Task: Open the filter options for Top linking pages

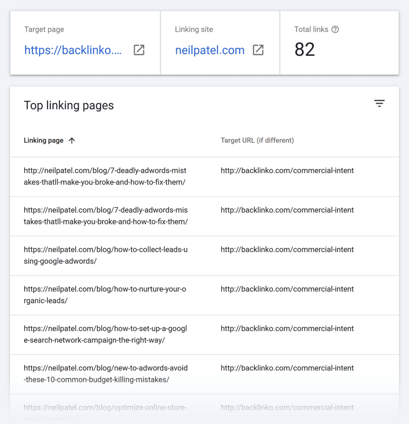Action: 379,103
